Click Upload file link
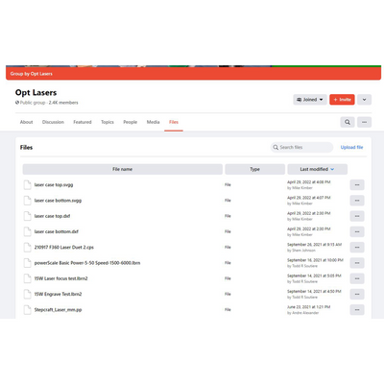 tap(351, 147)
